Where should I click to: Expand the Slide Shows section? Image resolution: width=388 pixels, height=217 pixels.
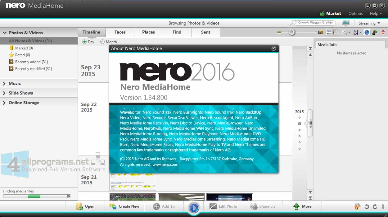tap(4, 93)
